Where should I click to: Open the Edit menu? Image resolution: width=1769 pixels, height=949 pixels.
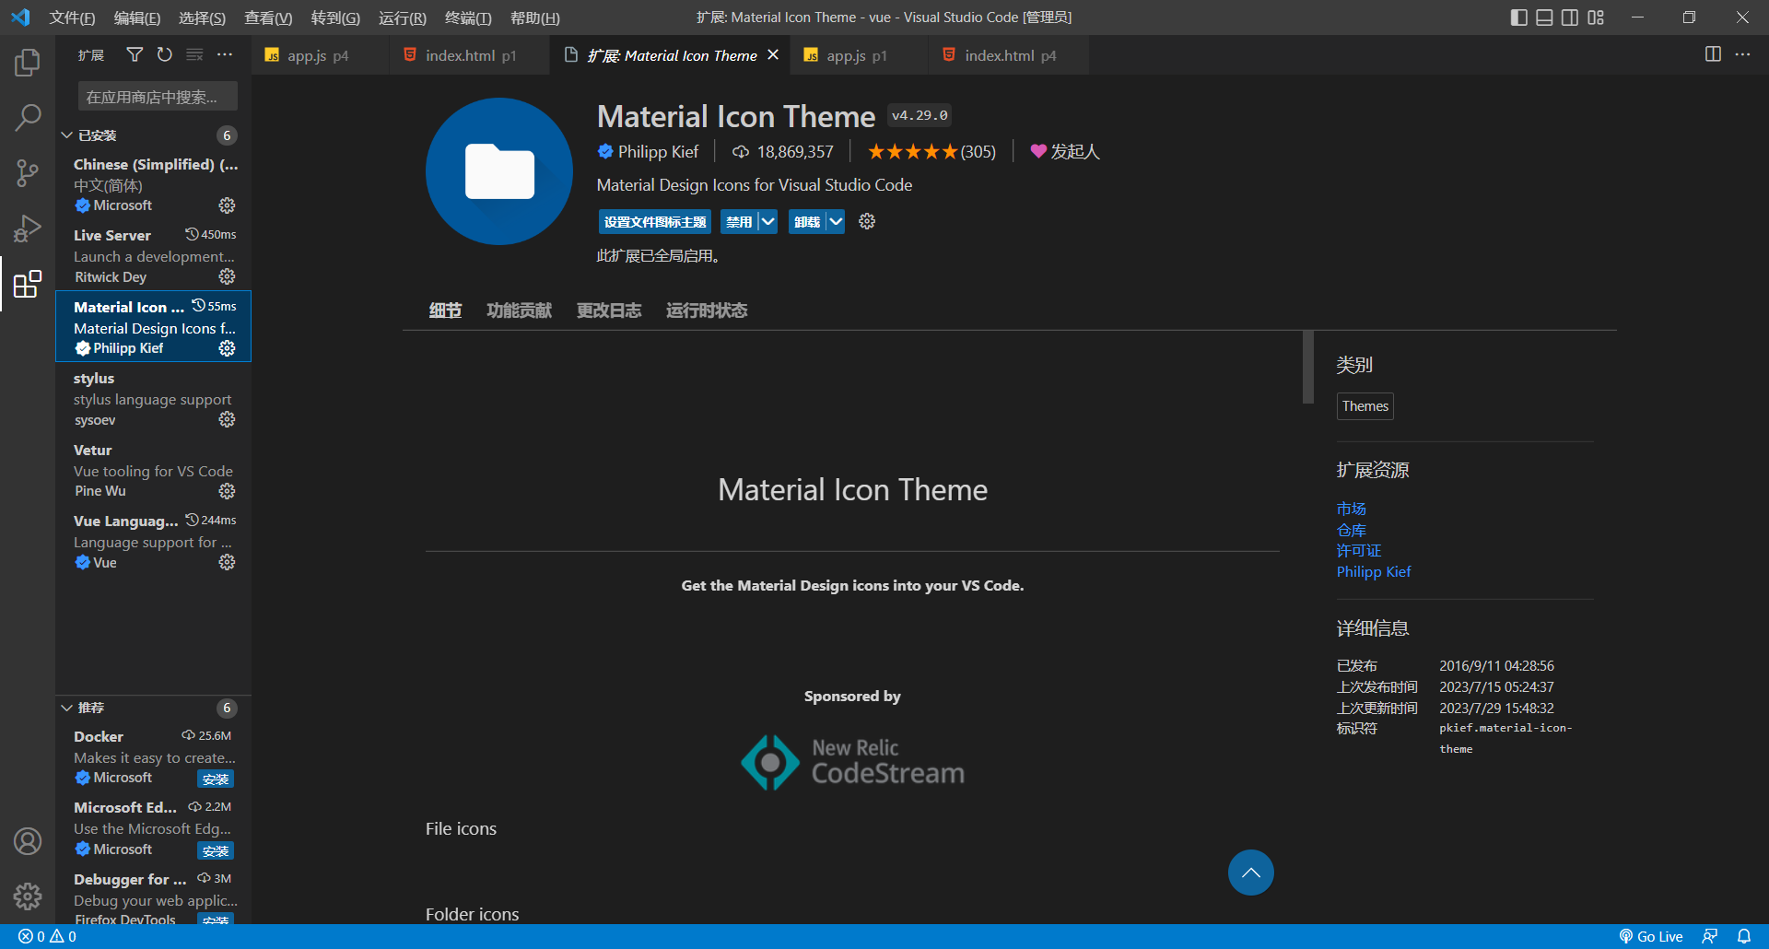137,18
